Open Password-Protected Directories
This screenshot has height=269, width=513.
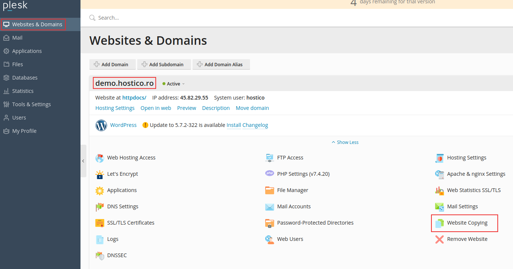[x=315, y=222]
